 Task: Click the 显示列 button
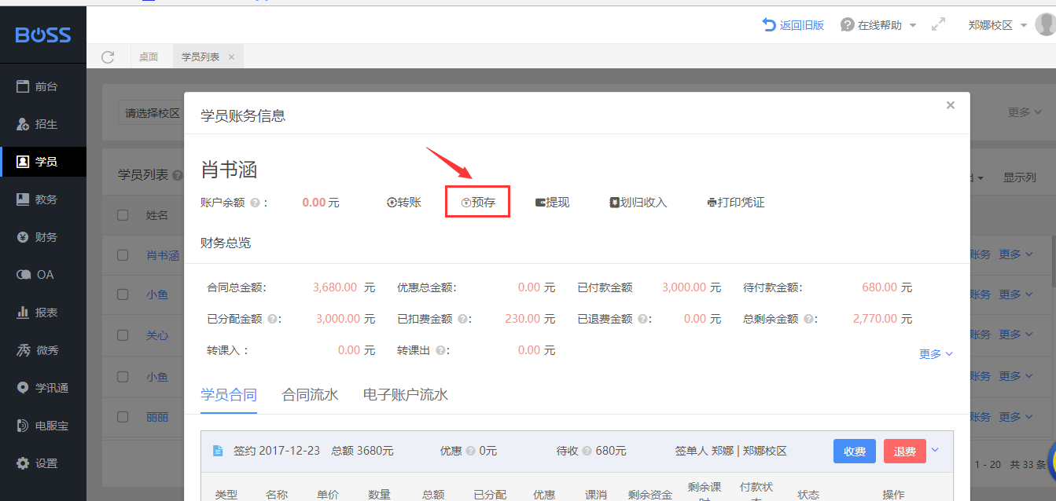[1020, 177]
